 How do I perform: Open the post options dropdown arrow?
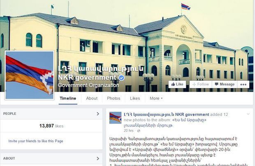click(x=248, y=114)
